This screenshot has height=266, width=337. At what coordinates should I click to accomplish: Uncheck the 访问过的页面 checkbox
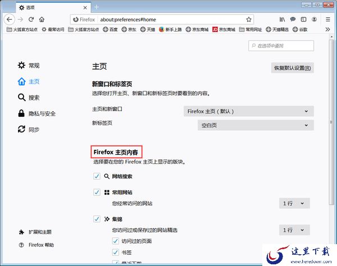(x=116, y=241)
